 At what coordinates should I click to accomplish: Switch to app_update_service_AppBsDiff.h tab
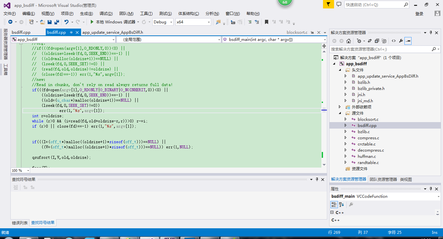pos(113,32)
